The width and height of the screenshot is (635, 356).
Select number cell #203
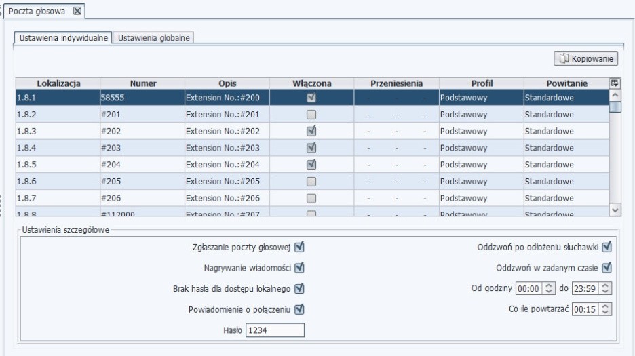tap(142, 148)
